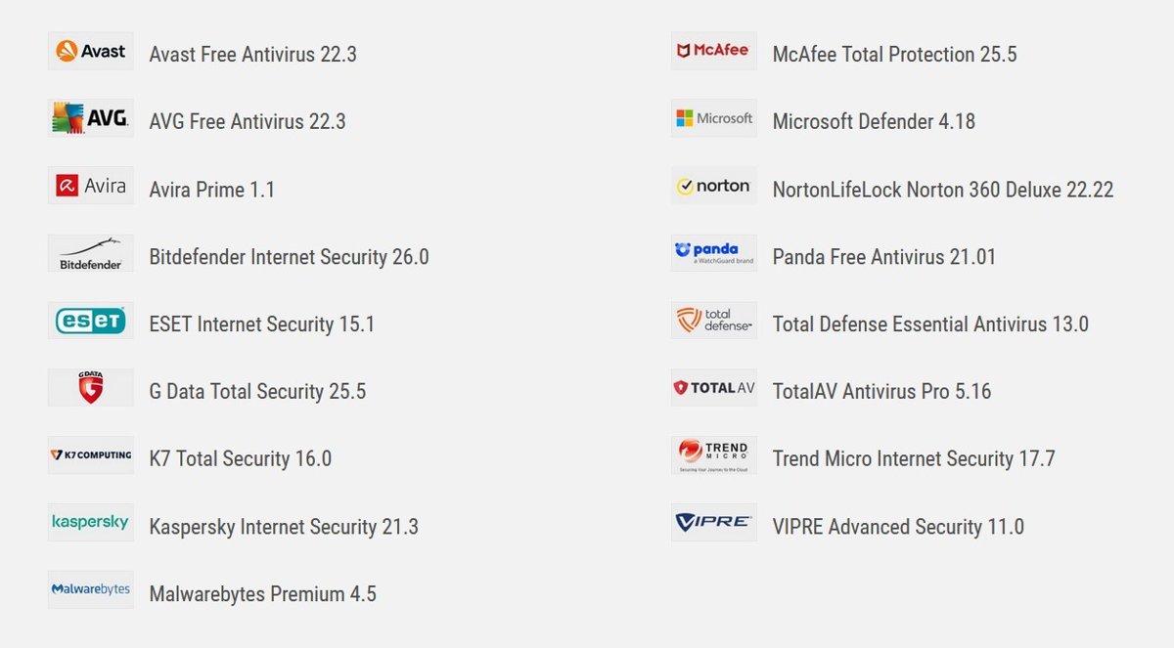Click the Panda logo icon
Image resolution: width=1174 pixels, height=648 pixels.
714,253
